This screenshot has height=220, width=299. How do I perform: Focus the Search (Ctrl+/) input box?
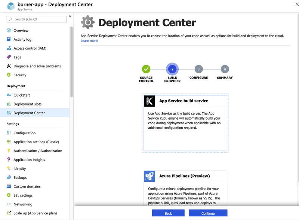click(x=37, y=19)
